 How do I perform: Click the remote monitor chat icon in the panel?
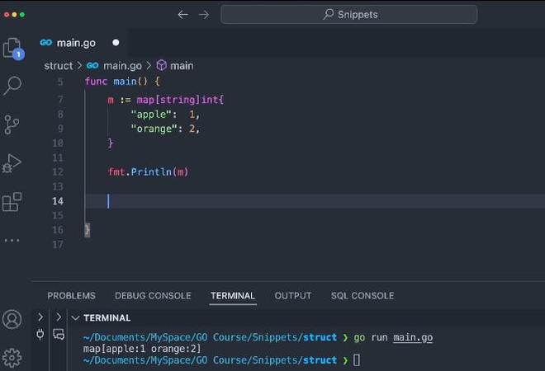(59, 334)
